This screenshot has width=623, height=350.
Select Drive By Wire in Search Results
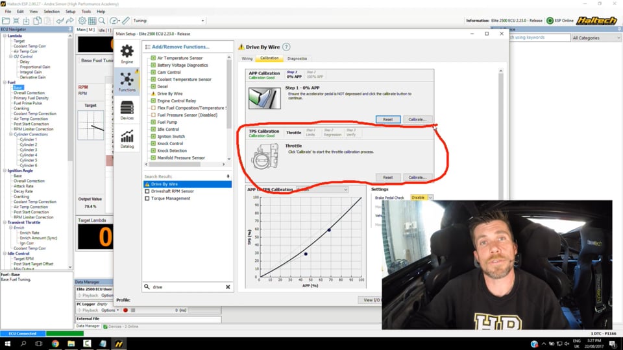(188, 184)
